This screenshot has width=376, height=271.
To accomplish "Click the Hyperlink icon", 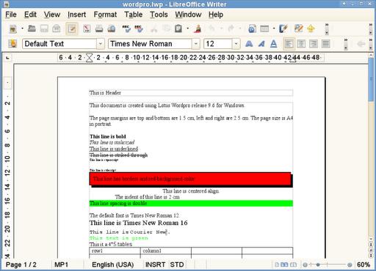I will 252,29.
